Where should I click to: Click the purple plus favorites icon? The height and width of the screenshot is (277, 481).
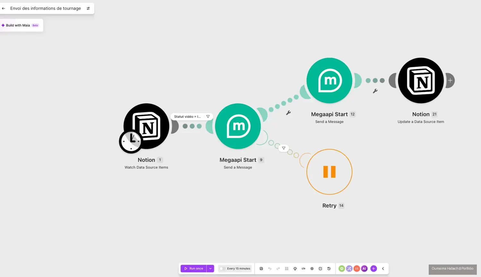coord(374,269)
